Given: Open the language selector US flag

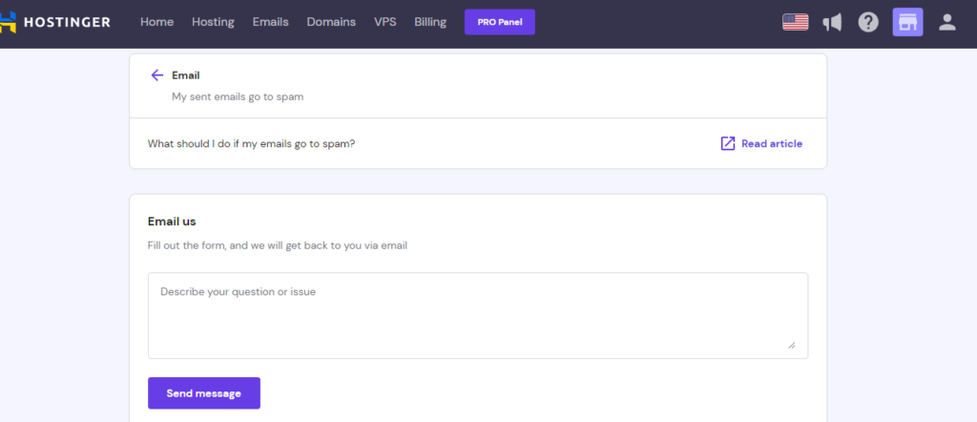Looking at the screenshot, I should pos(795,22).
